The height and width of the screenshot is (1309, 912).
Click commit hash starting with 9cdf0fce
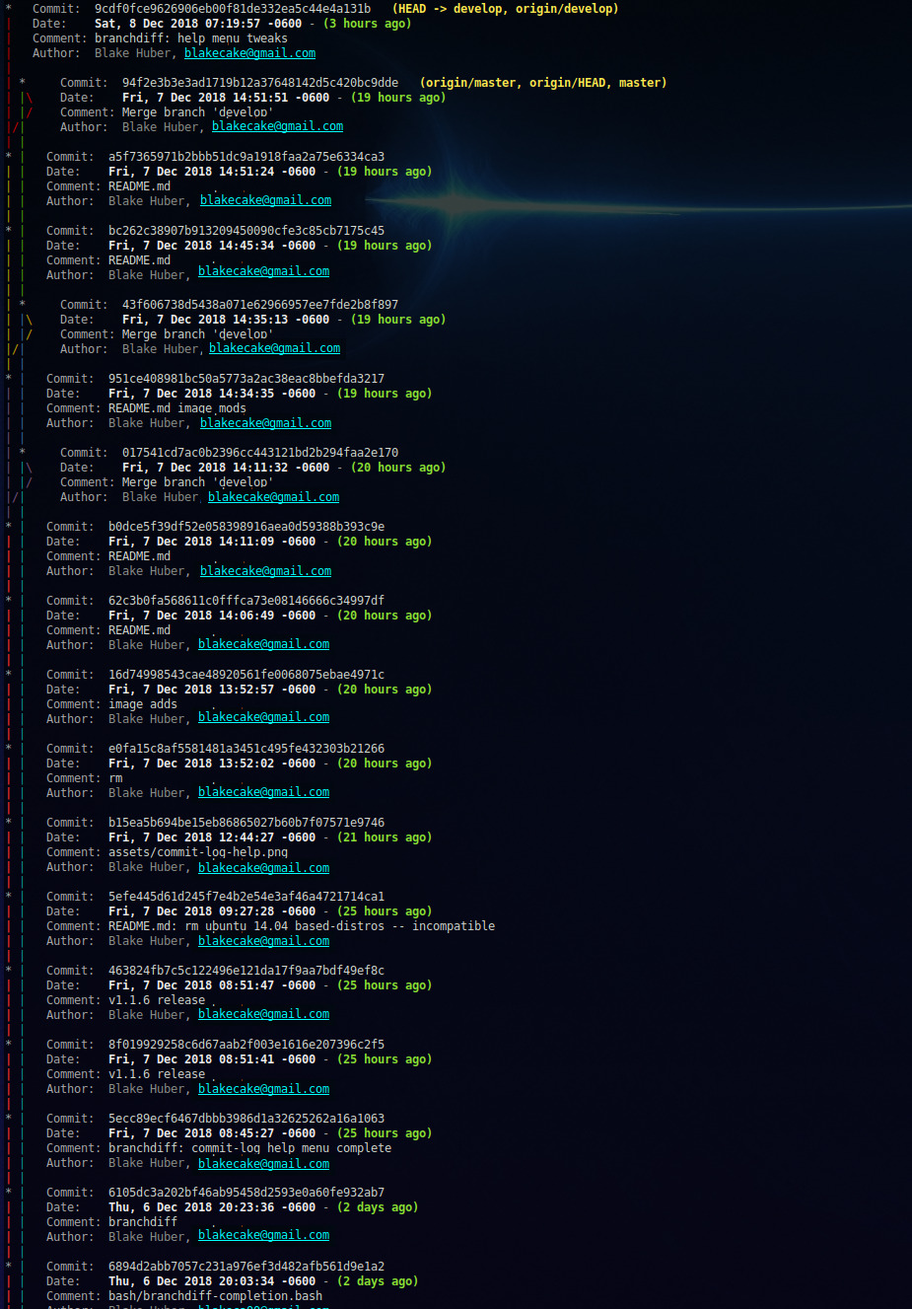click(x=233, y=9)
